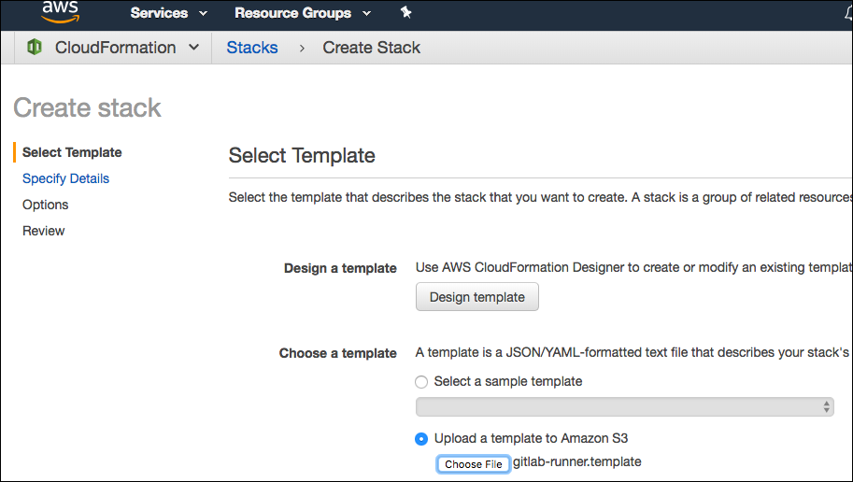Go to the Stacks breadcrumb link
The height and width of the screenshot is (482, 853).
[x=252, y=48]
